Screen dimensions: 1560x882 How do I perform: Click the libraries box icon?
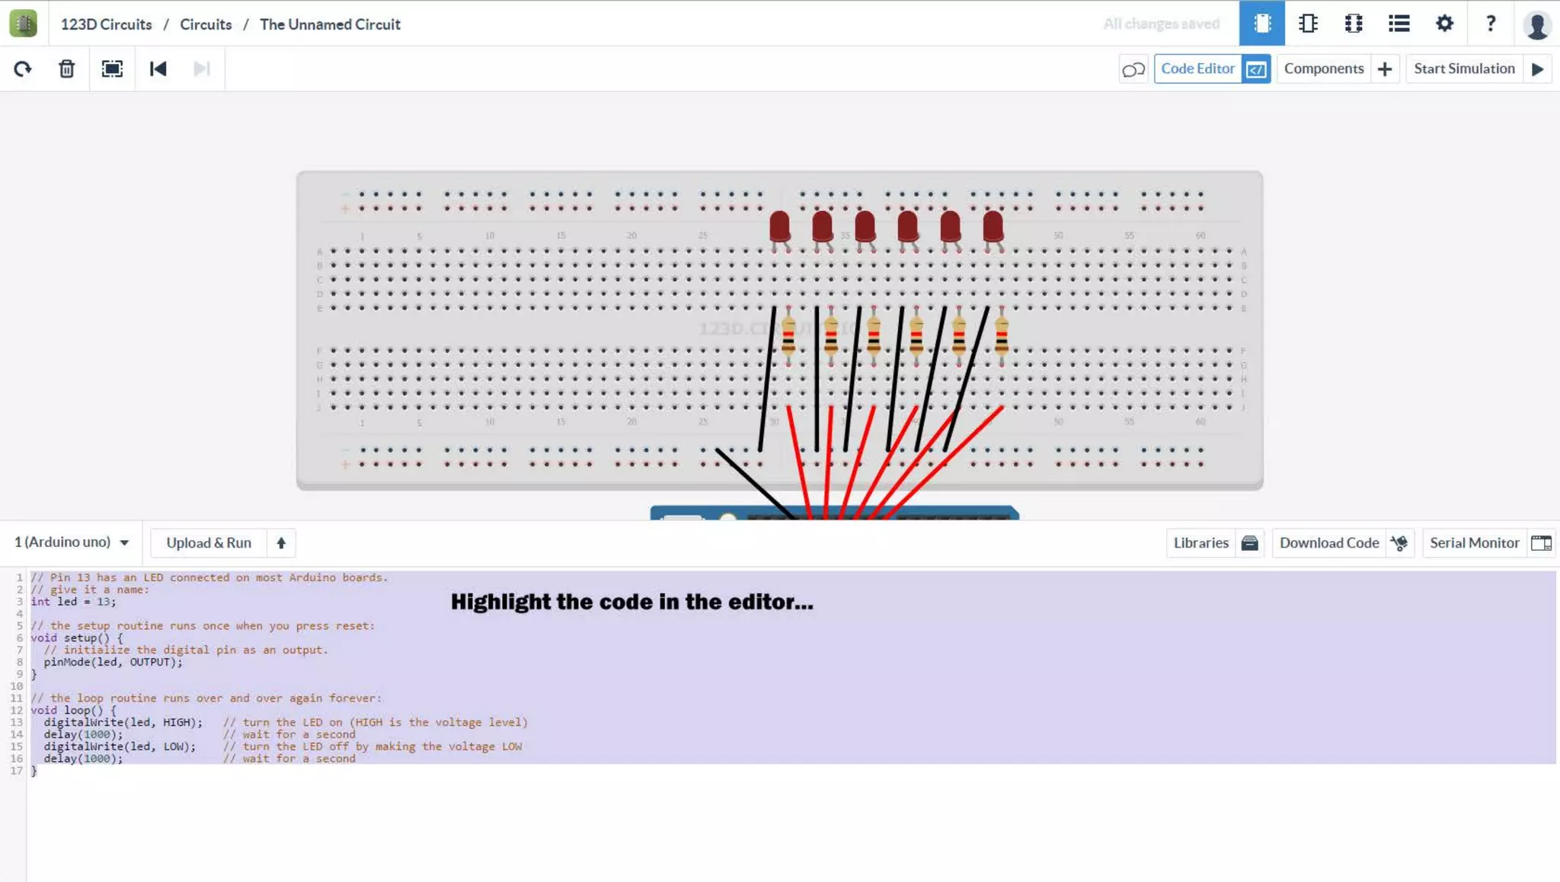pyautogui.click(x=1249, y=543)
